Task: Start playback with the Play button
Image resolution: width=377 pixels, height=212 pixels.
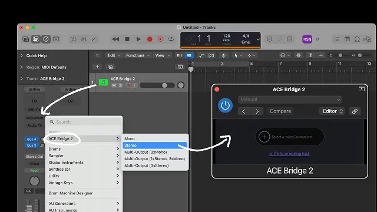Action: coord(138,39)
